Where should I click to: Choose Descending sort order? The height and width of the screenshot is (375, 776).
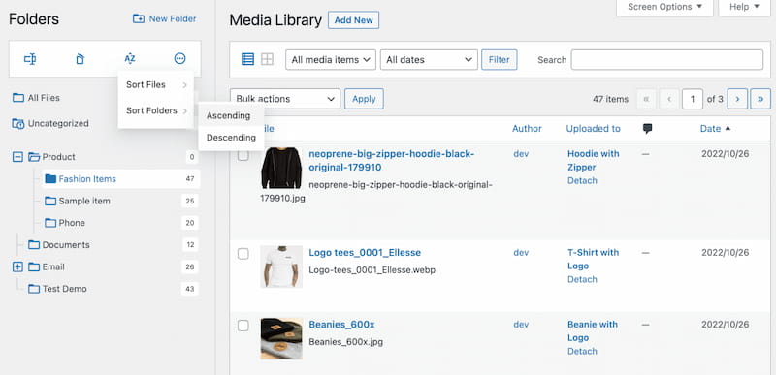(231, 138)
